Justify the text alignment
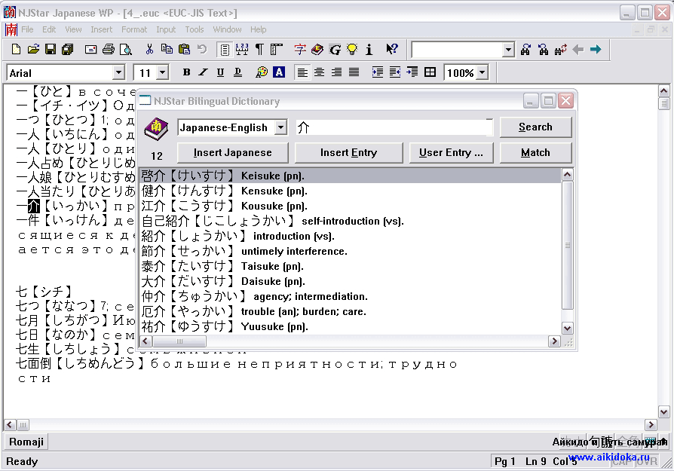 (x=354, y=72)
